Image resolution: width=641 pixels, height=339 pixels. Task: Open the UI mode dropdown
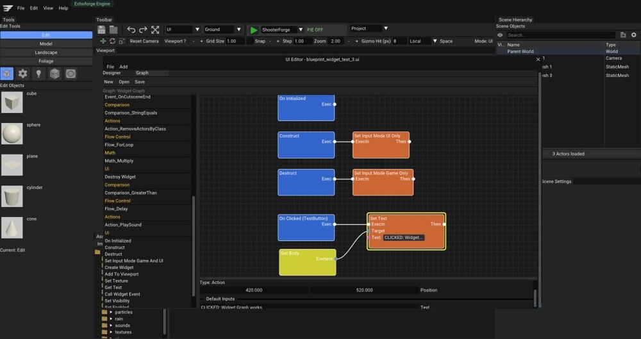click(183, 29)
